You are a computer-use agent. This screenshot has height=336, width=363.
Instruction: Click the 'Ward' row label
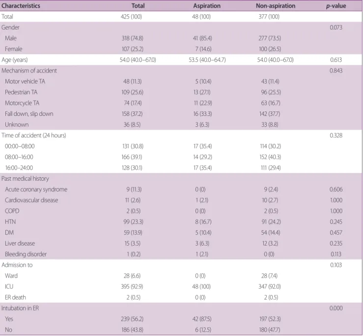[11, 276]
